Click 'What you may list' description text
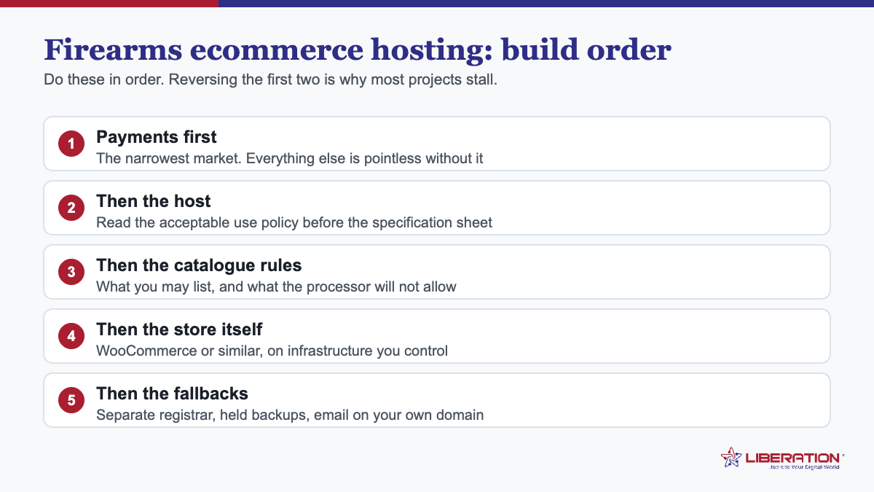Image resolution: width=874 pixels, height=492 pixels. [x=276, y=286]
